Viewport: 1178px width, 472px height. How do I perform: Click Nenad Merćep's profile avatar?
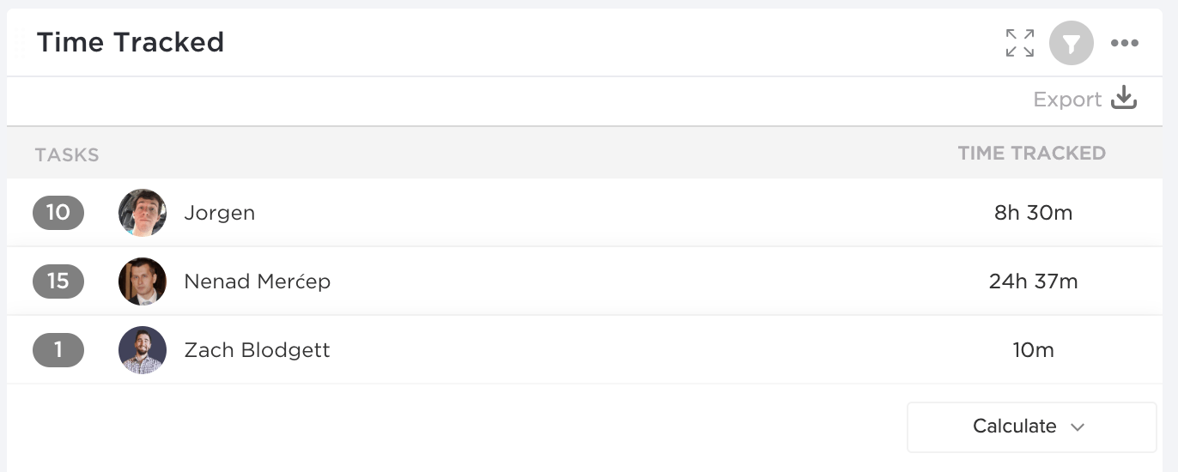point(143,281)
